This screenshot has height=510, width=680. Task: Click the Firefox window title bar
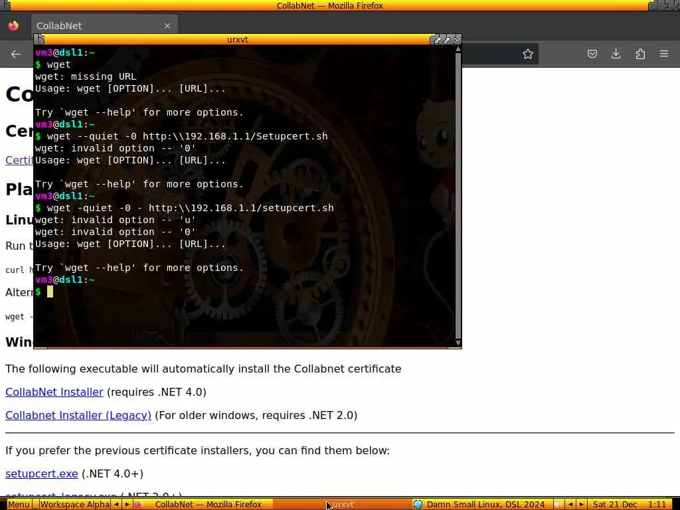click(329, 5)
